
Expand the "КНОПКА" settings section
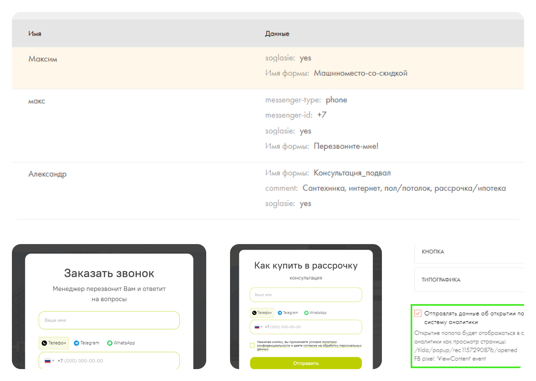pos(469,252)
